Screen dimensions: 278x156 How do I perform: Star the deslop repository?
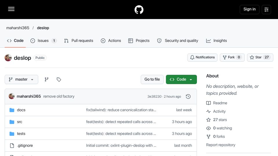click(260, 57)
